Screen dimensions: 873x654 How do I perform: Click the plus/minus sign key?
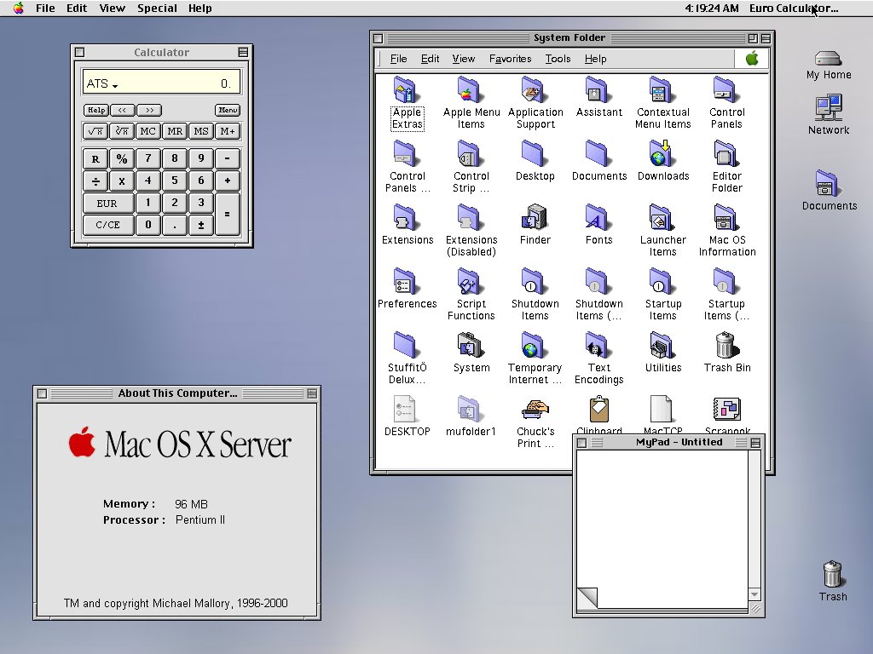pyautogui.click(x=201, y=225)
